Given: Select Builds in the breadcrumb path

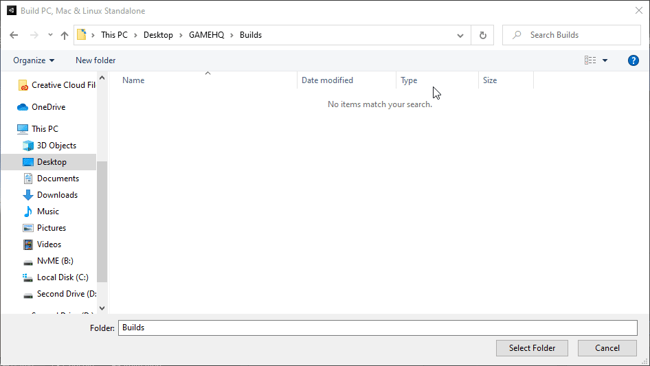Looking at the screenshot, I should (251, 35).
